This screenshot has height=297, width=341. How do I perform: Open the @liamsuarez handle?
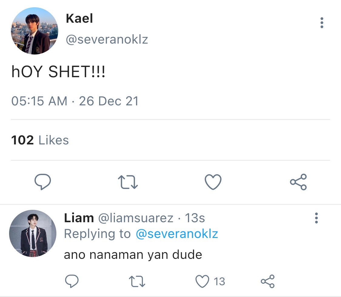click(136, 218)
